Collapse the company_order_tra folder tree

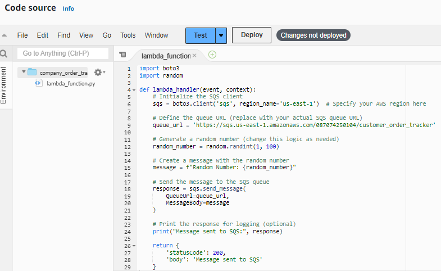[x=24, y=72]
